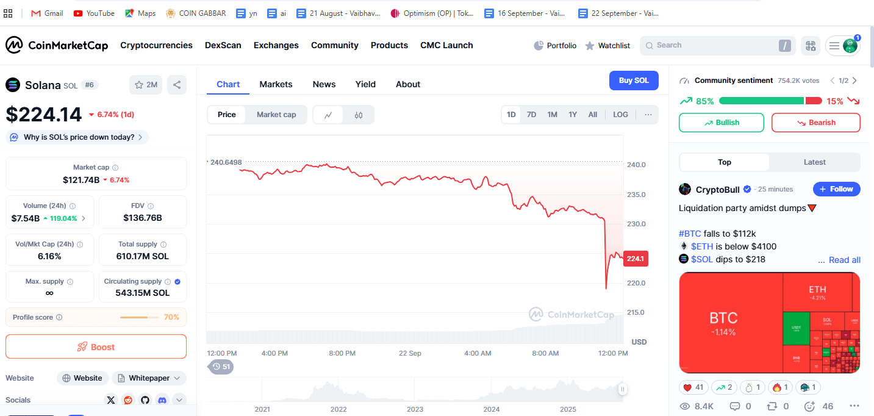
Task: Select the 7D time range
Action: coord(531,115)
